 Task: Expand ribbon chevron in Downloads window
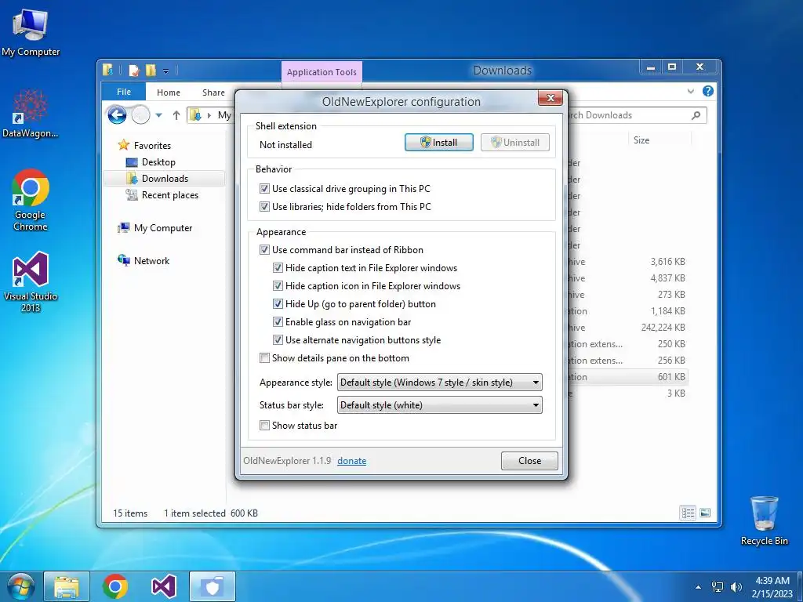coord(690,91)
